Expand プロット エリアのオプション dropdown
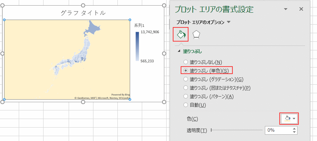 pos(228,22)
